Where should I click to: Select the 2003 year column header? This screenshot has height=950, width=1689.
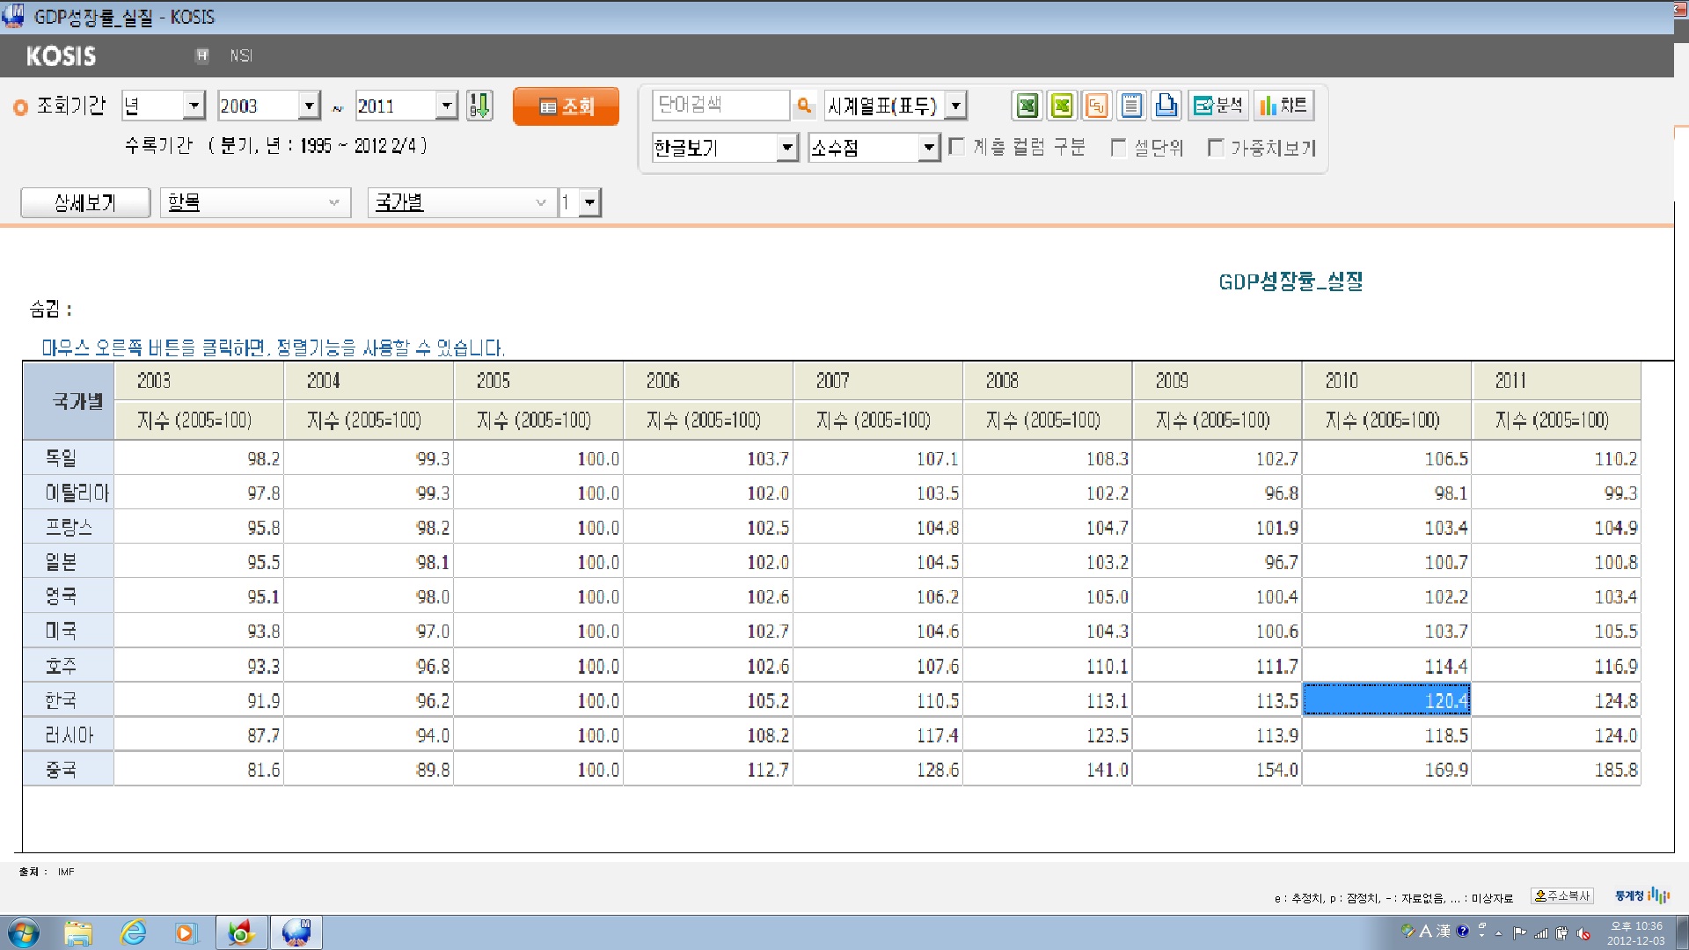199,381
